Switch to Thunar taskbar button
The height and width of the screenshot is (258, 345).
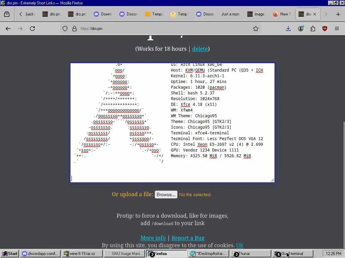click(x=251, y=254)
